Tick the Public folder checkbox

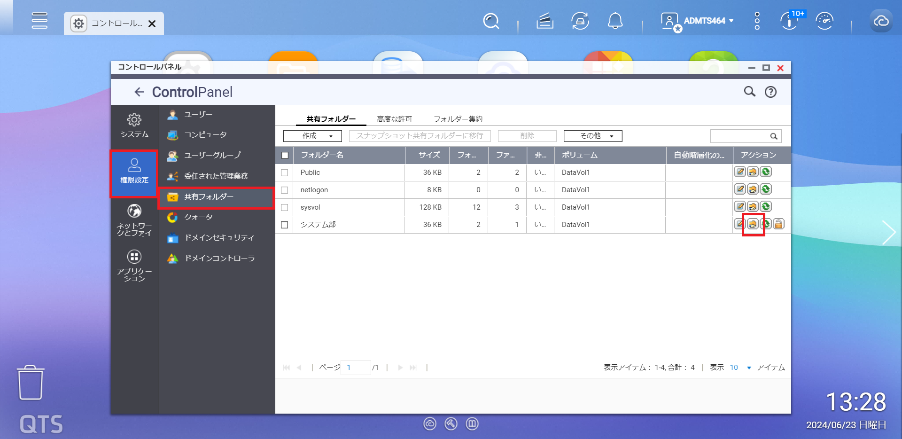(284, 172)
